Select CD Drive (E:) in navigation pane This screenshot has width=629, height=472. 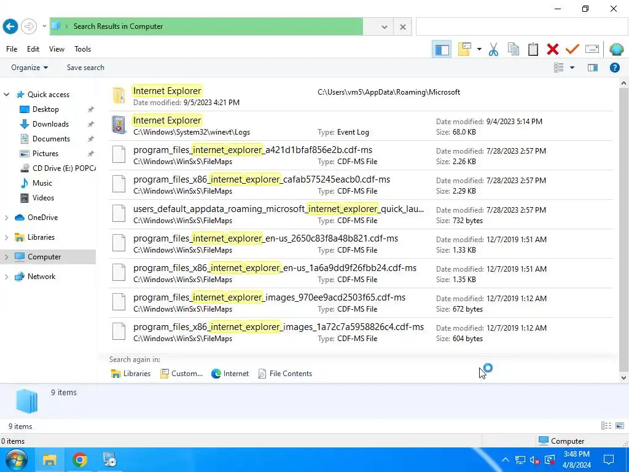64,168
